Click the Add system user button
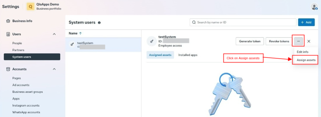The height and width of the screenshot is (117, 321). click(x=306, y=22)
